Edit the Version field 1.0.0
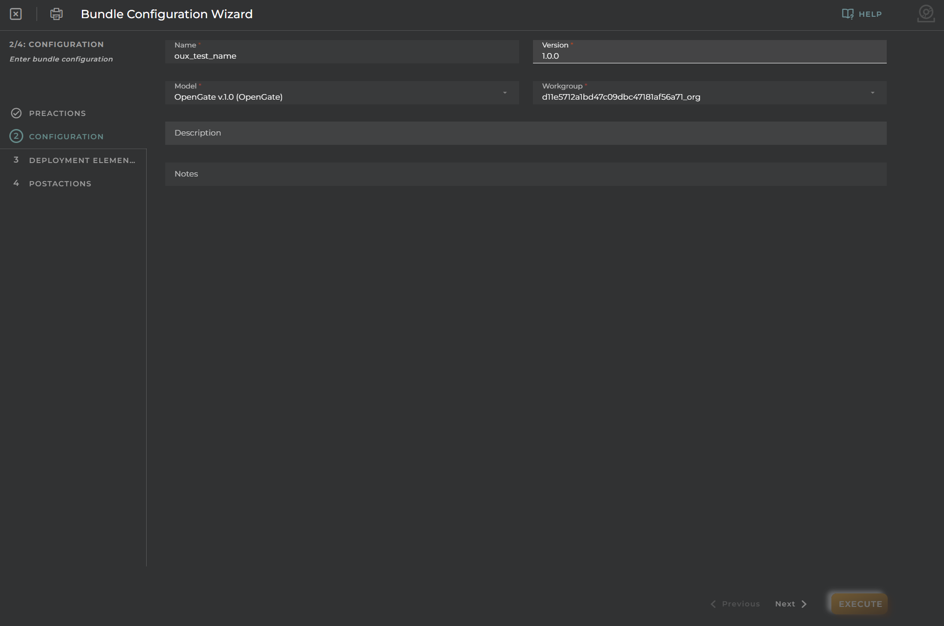The width and height of the screenshot is (944, 626). (709, 51)
